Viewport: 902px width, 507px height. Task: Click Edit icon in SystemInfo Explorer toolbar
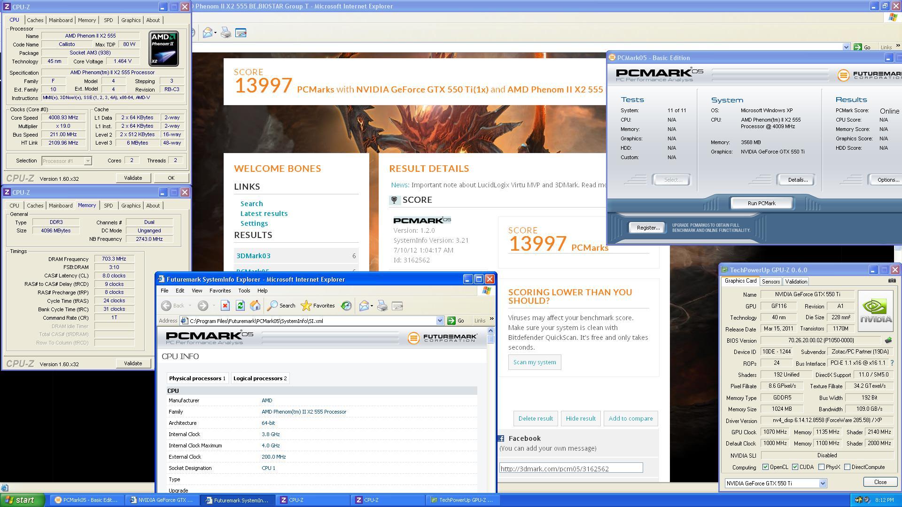[x=397, y=306]
